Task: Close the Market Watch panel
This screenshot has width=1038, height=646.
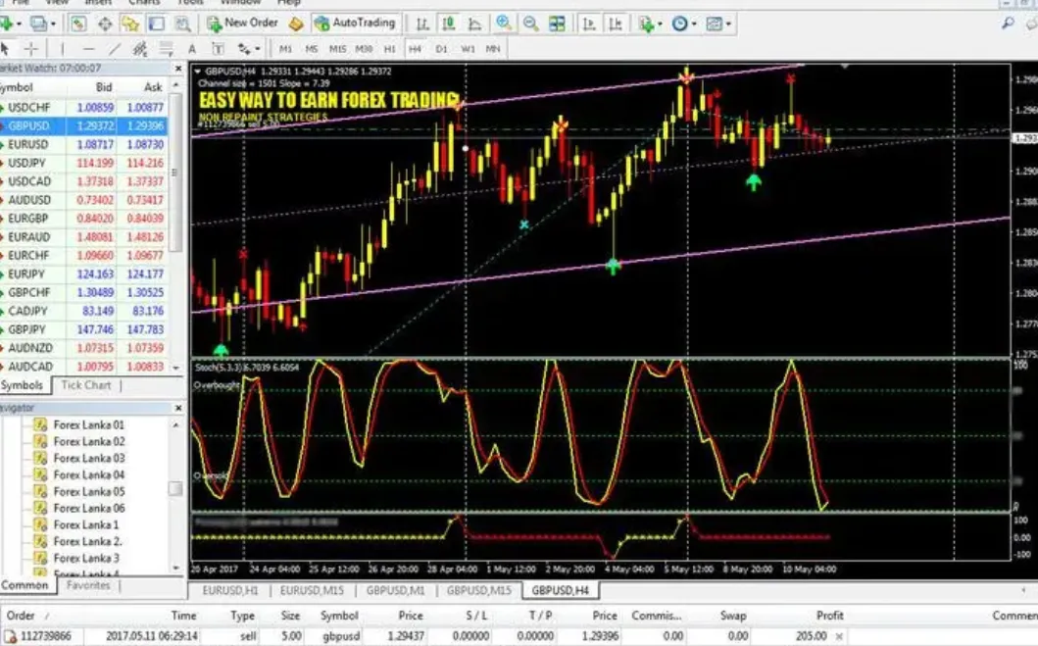Action: click(178, 69)
